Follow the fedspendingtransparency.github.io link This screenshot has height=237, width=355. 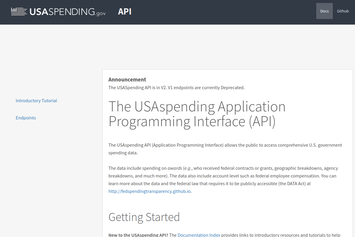point(149,191)
